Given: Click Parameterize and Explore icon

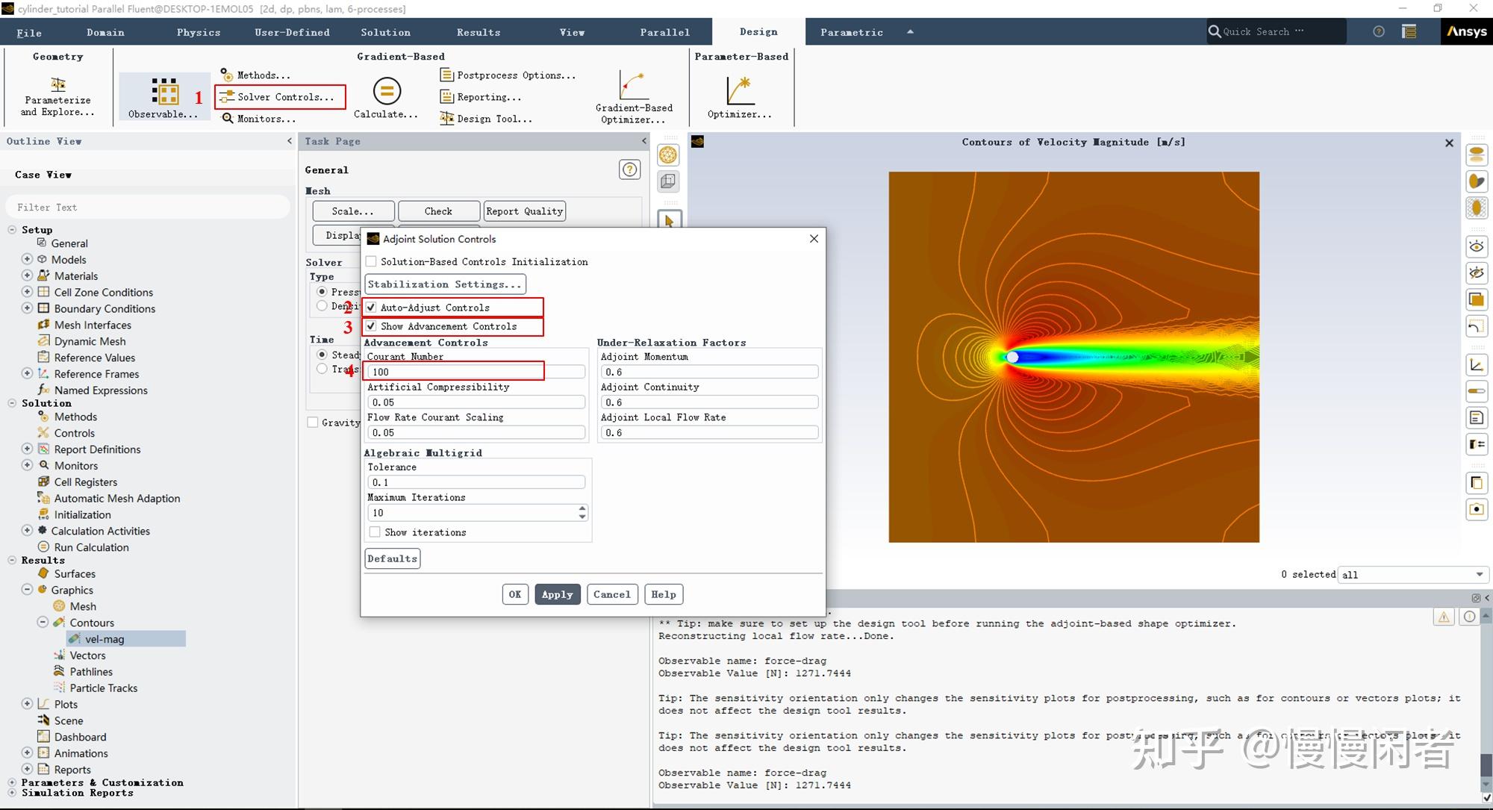Looking at the screenshot, I should point(57,84).
